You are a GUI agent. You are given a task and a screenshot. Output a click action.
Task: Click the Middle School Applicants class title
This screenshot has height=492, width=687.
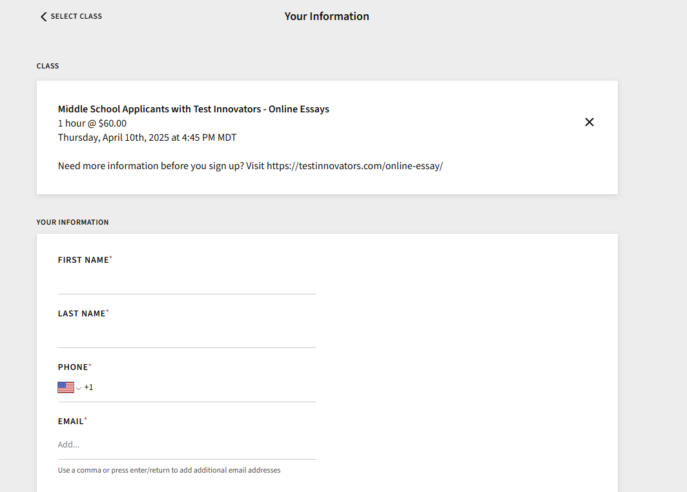coord(193,109)
